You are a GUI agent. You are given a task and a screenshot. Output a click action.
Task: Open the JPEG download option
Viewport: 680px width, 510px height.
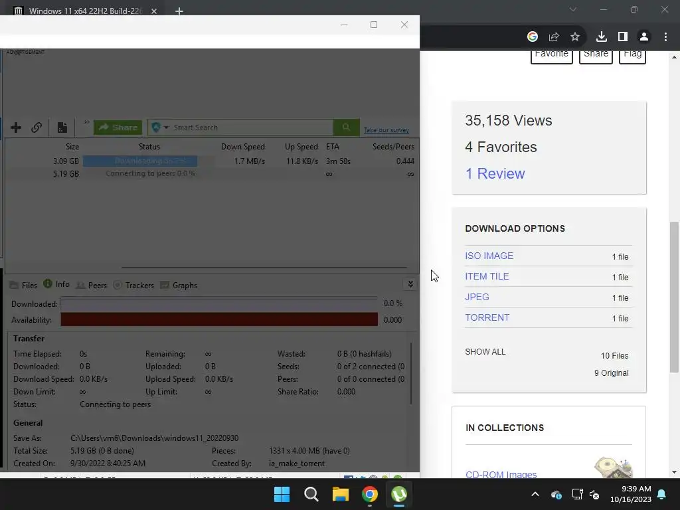click(477, 297)
